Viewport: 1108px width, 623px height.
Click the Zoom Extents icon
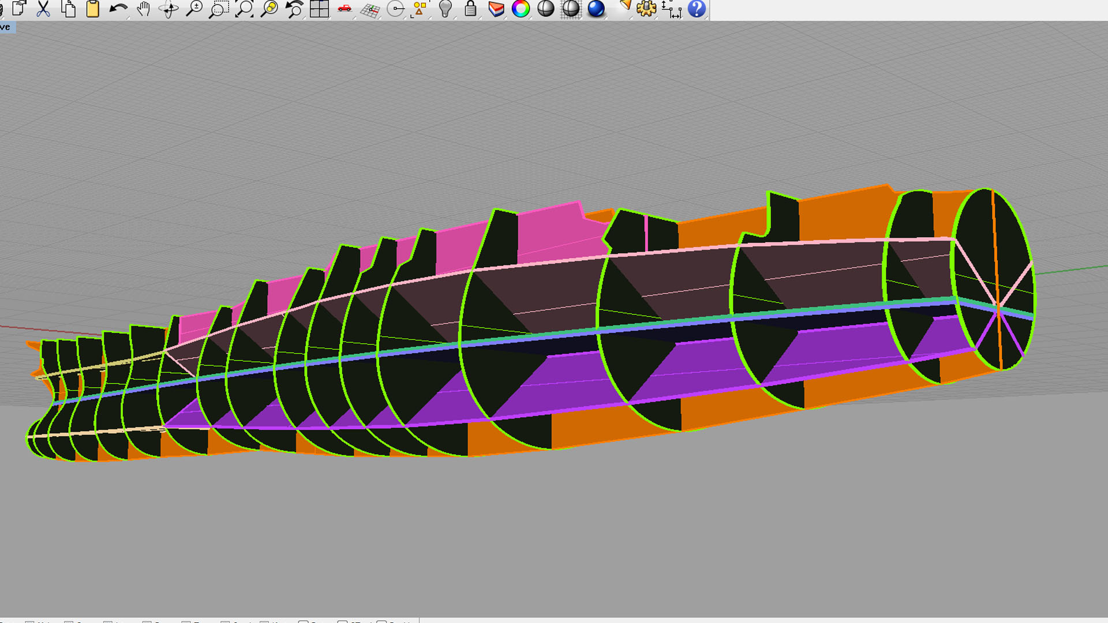point(244,9)
